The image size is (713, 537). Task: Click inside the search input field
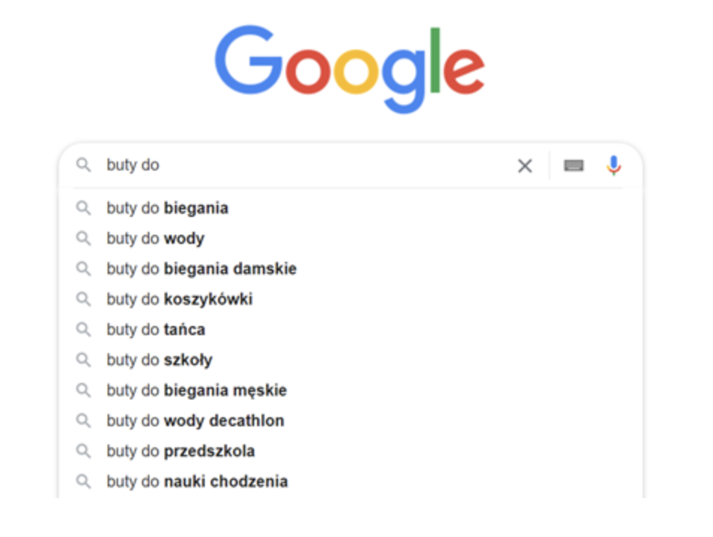[x=299, y=165]
